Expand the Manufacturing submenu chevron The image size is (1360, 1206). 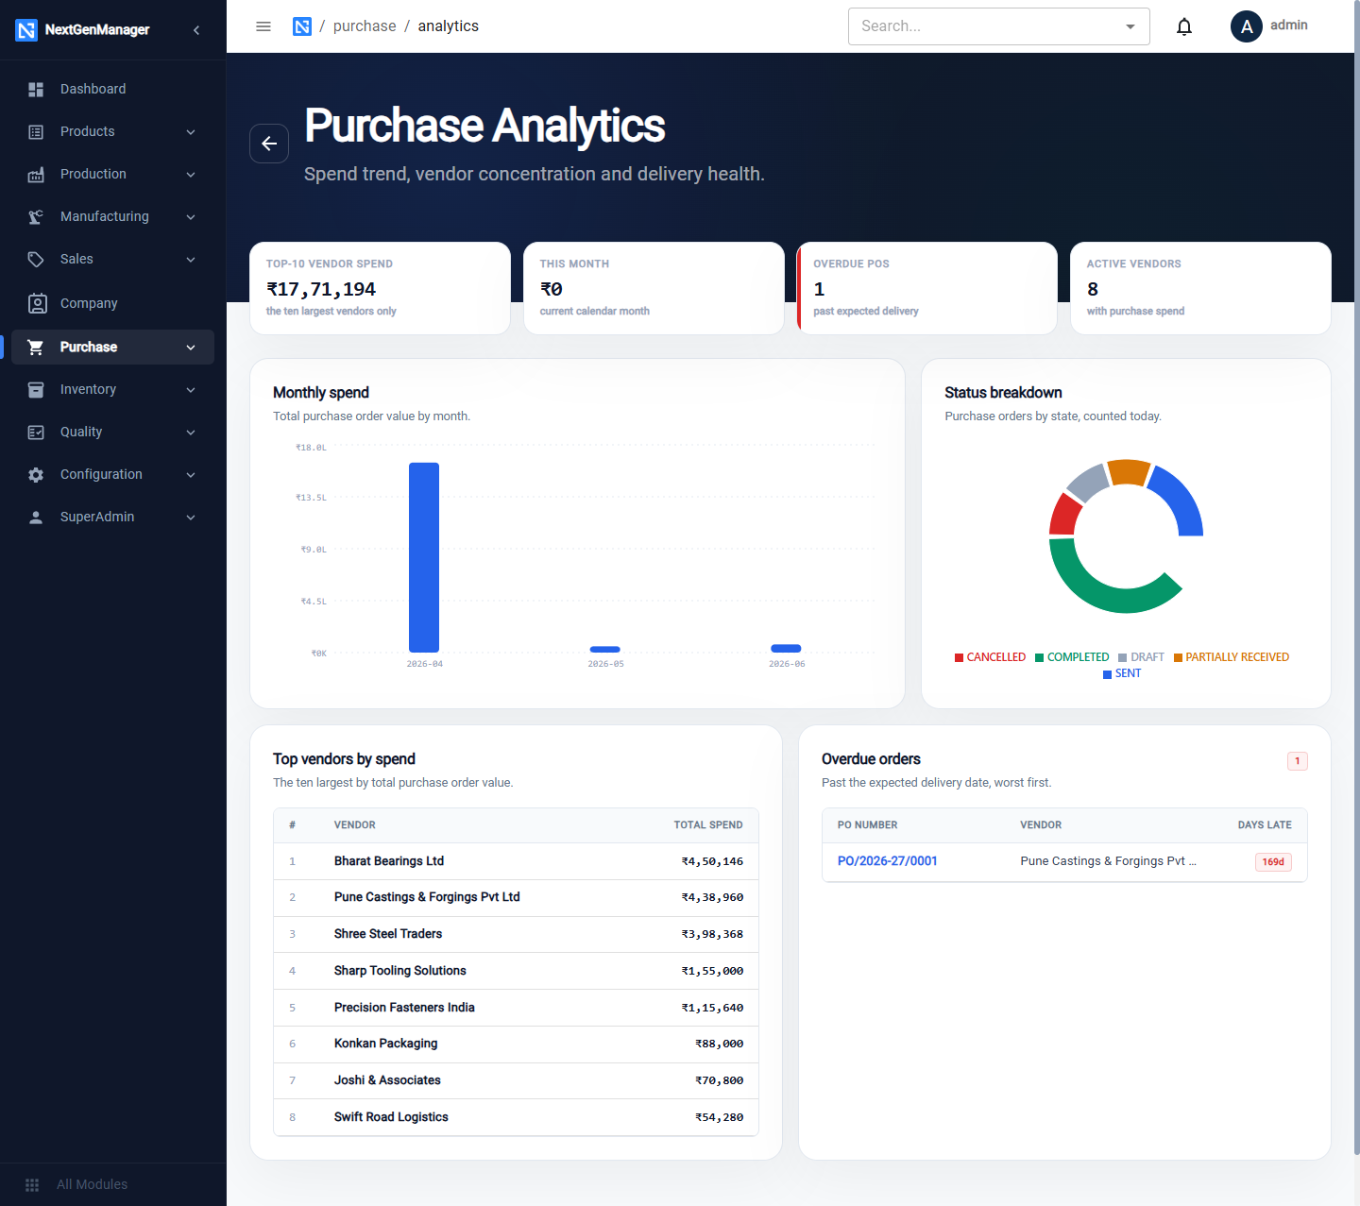click(191, 216)
